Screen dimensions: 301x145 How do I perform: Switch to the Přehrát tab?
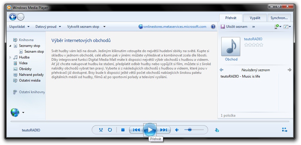pos(231,18)
